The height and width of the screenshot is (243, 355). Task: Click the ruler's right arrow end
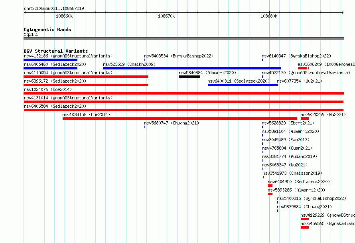[343, 12]
